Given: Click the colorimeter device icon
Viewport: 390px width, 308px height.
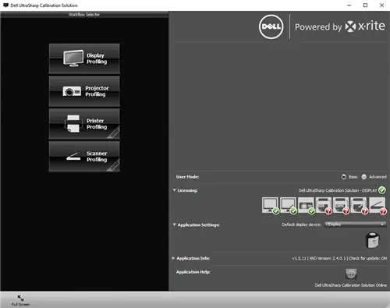Looking at the screenshot, I should 373,240.
